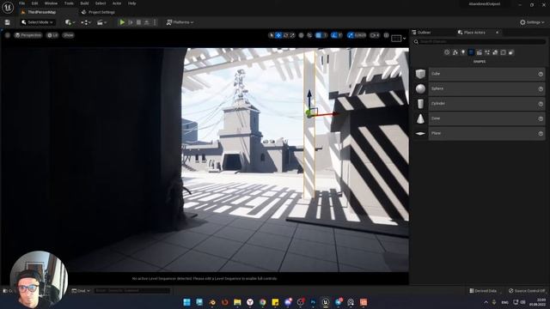Select the Volumes category icon
Viewport: 550px width, 309px height.
coord(504,52)
